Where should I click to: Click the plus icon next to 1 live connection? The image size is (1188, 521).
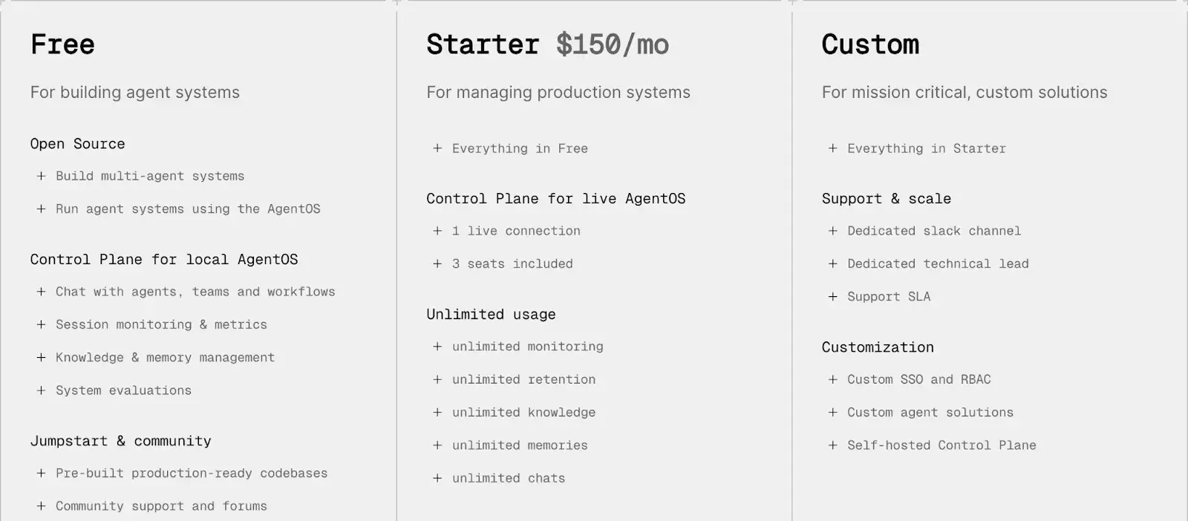tap(437, 231)
